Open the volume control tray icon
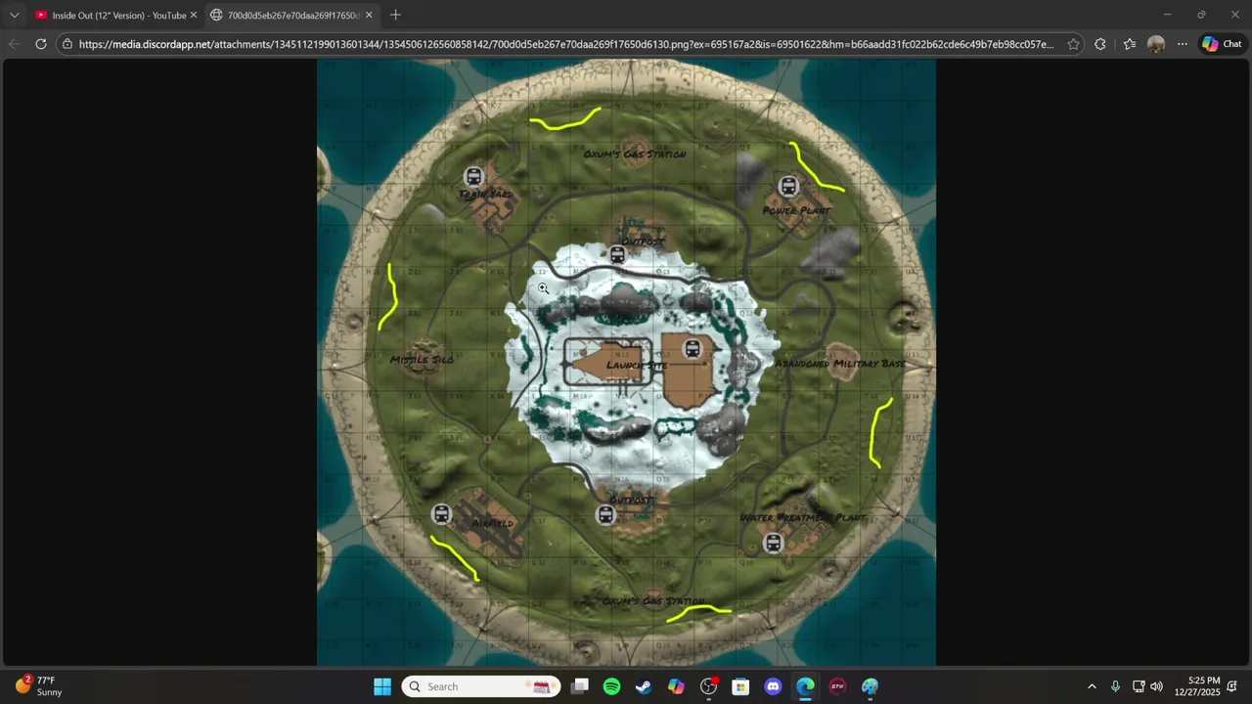This screenshot has width=1252, height=704. coord(1156,686)
